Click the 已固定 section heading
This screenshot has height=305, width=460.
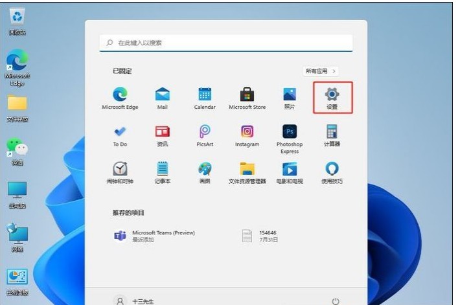pyautogui.click(x=122, y=71)
